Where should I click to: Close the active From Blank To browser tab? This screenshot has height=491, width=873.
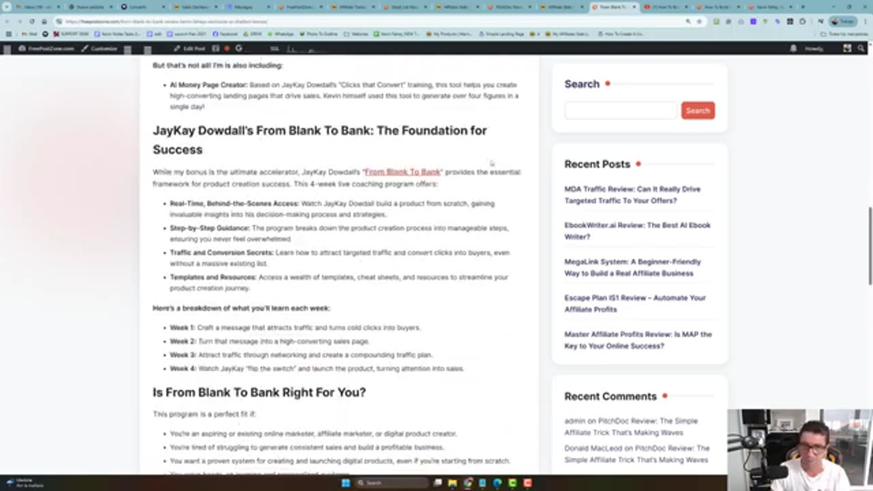(634, 7)
